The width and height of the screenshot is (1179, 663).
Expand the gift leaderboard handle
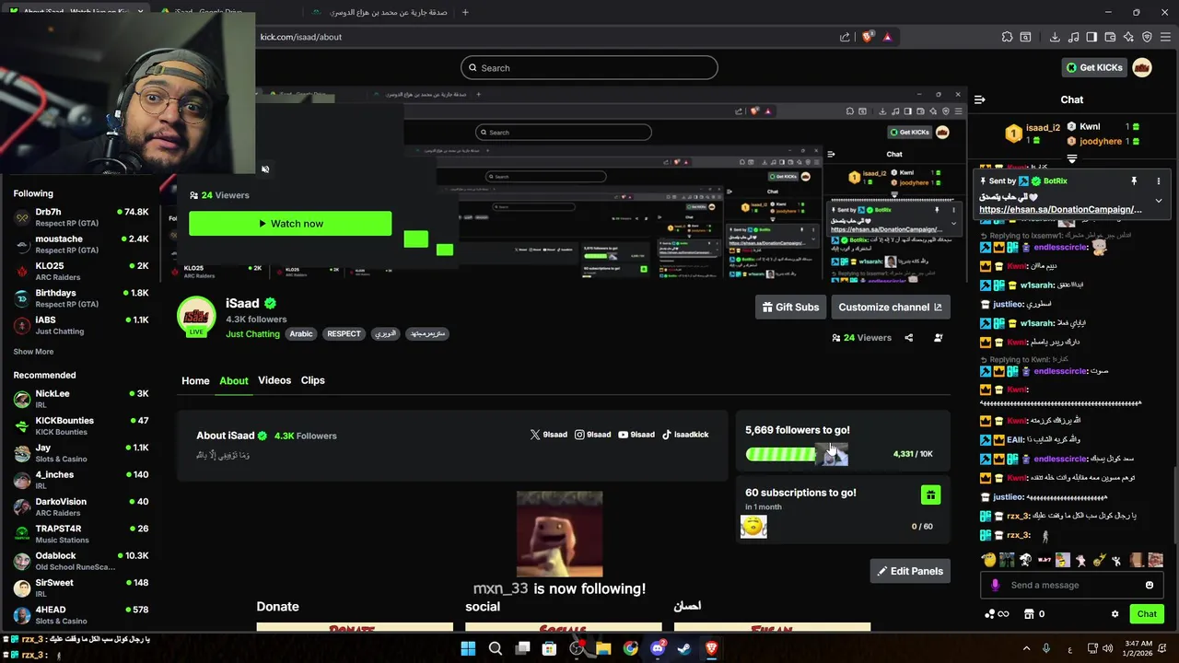pos(1071,158)
